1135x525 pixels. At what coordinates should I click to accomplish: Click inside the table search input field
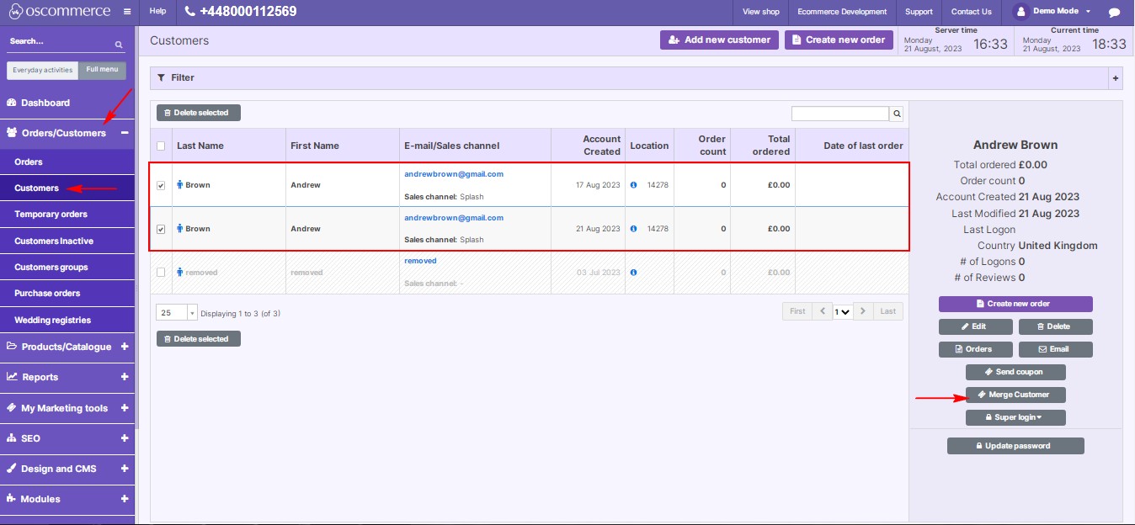click(839, 113)
